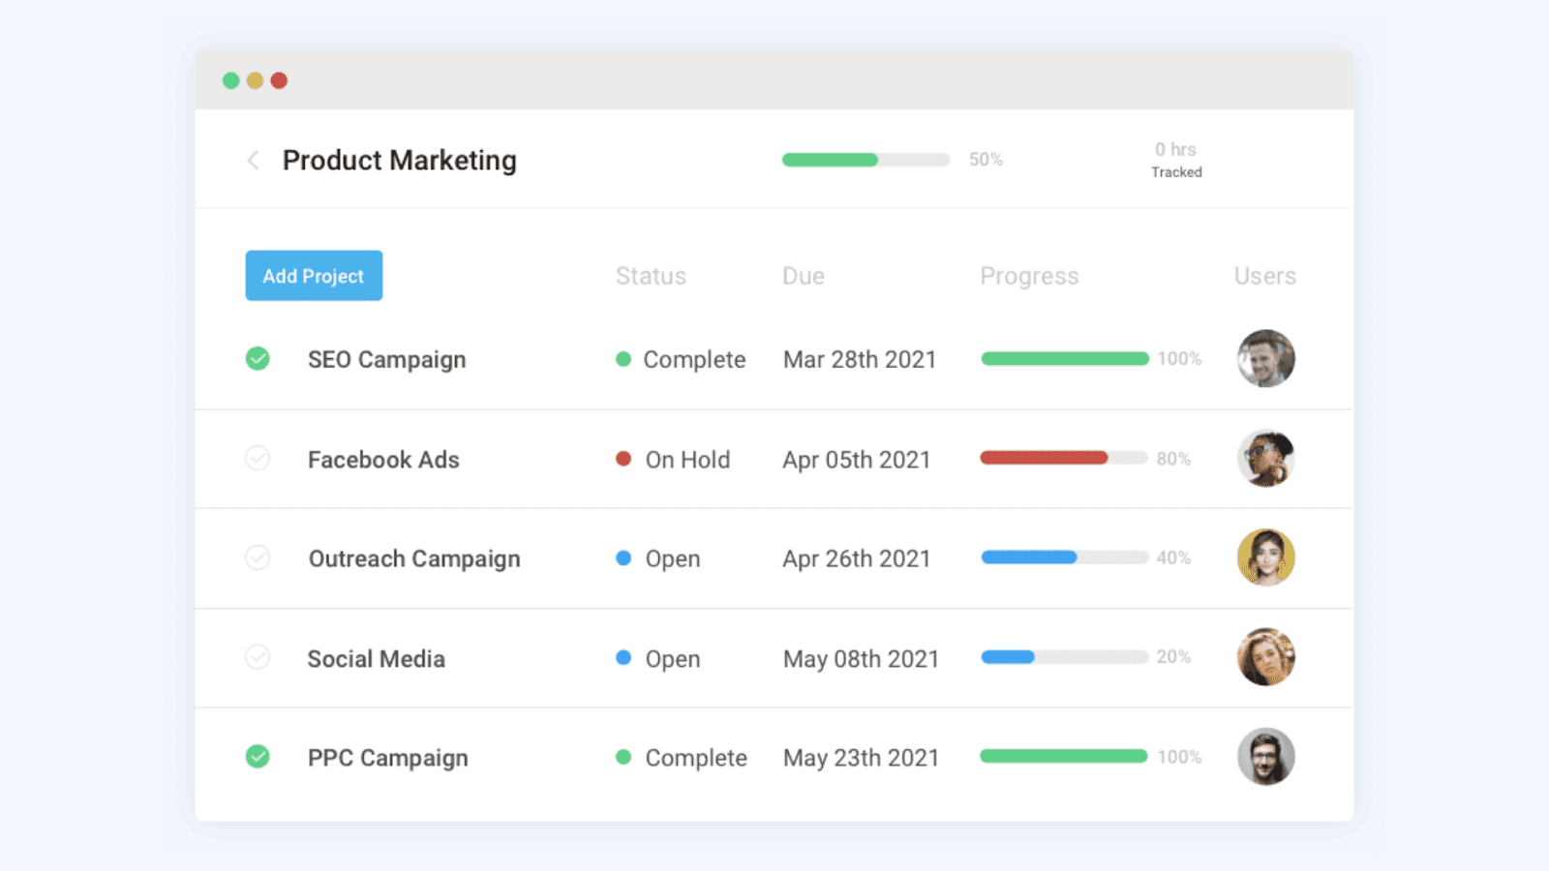This screenshot has width=1549, height=871.
Task: Click the Apr 05th 2021 due date
Action: click(x=857, y=461)
